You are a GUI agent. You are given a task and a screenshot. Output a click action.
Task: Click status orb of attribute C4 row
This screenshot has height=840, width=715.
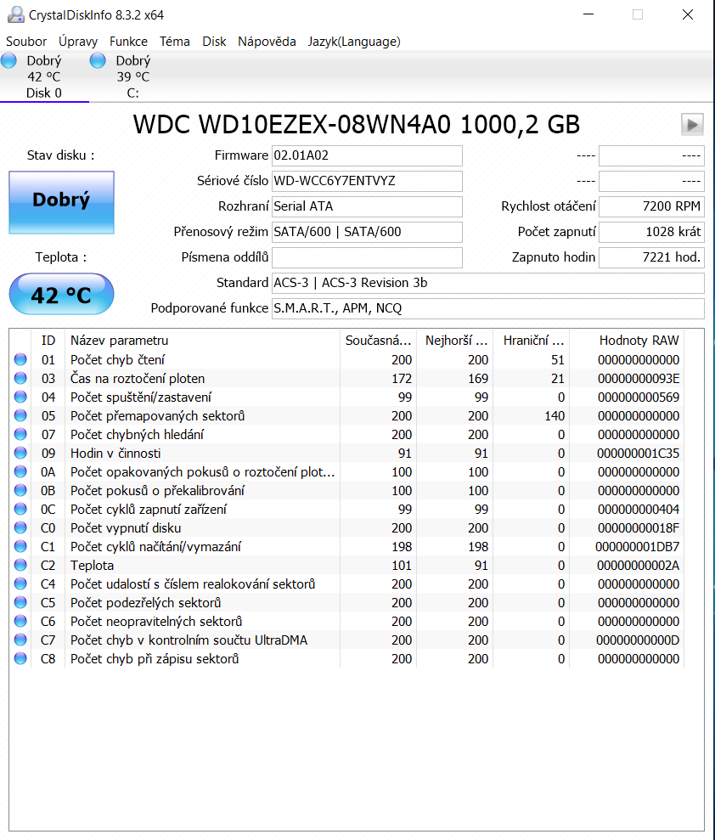click(20, 584)
